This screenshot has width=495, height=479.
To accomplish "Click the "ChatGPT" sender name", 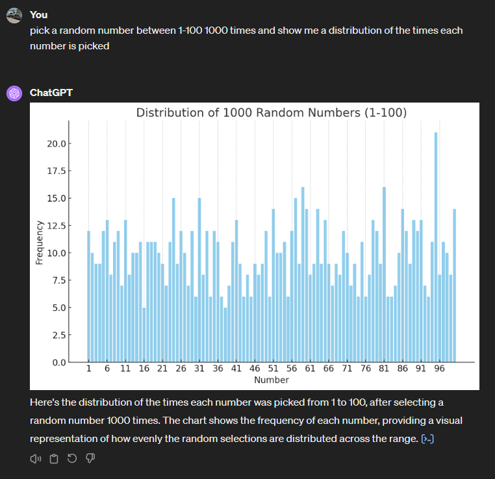I will coord(51,93).
